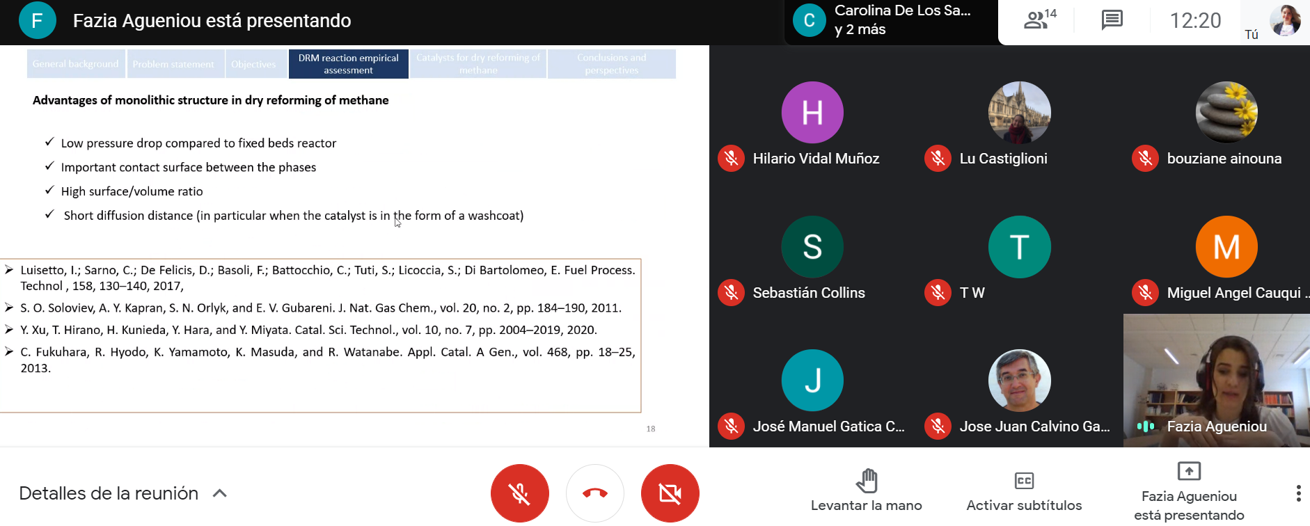Select José Manuel Gatica J avatar
The width and height of the screenshot is (1310, 526).
pos(812,381)
